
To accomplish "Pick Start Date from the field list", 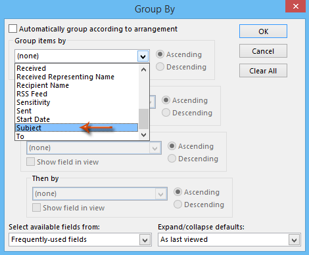I will [76, 119].
